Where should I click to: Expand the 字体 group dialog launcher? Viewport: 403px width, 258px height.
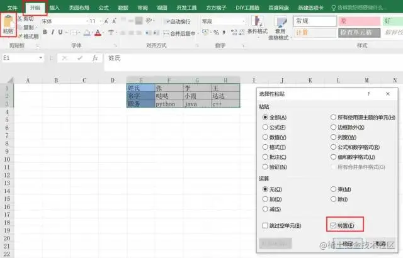(x=115, y=46)
